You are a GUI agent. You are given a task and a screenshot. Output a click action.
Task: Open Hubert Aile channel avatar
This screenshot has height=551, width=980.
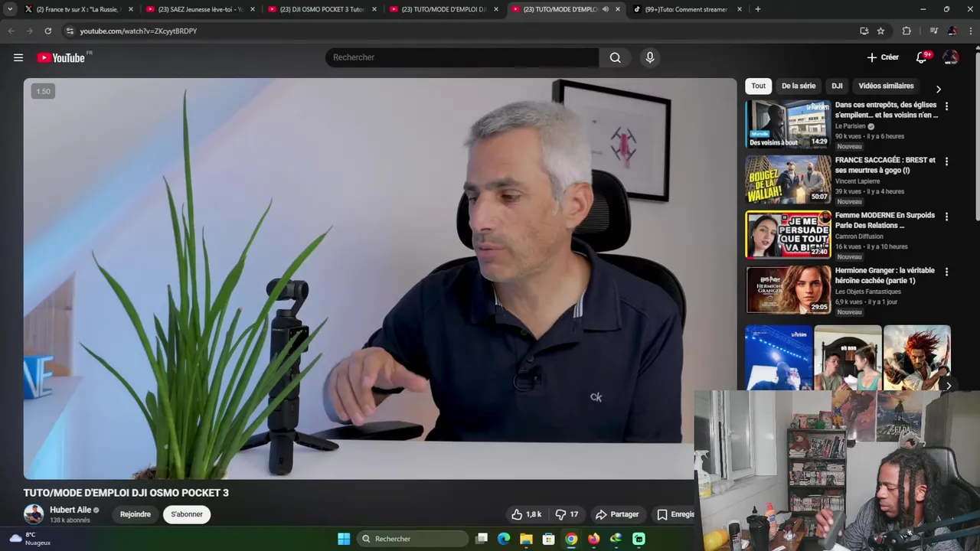pyautogui.click(x=34, y=514)
